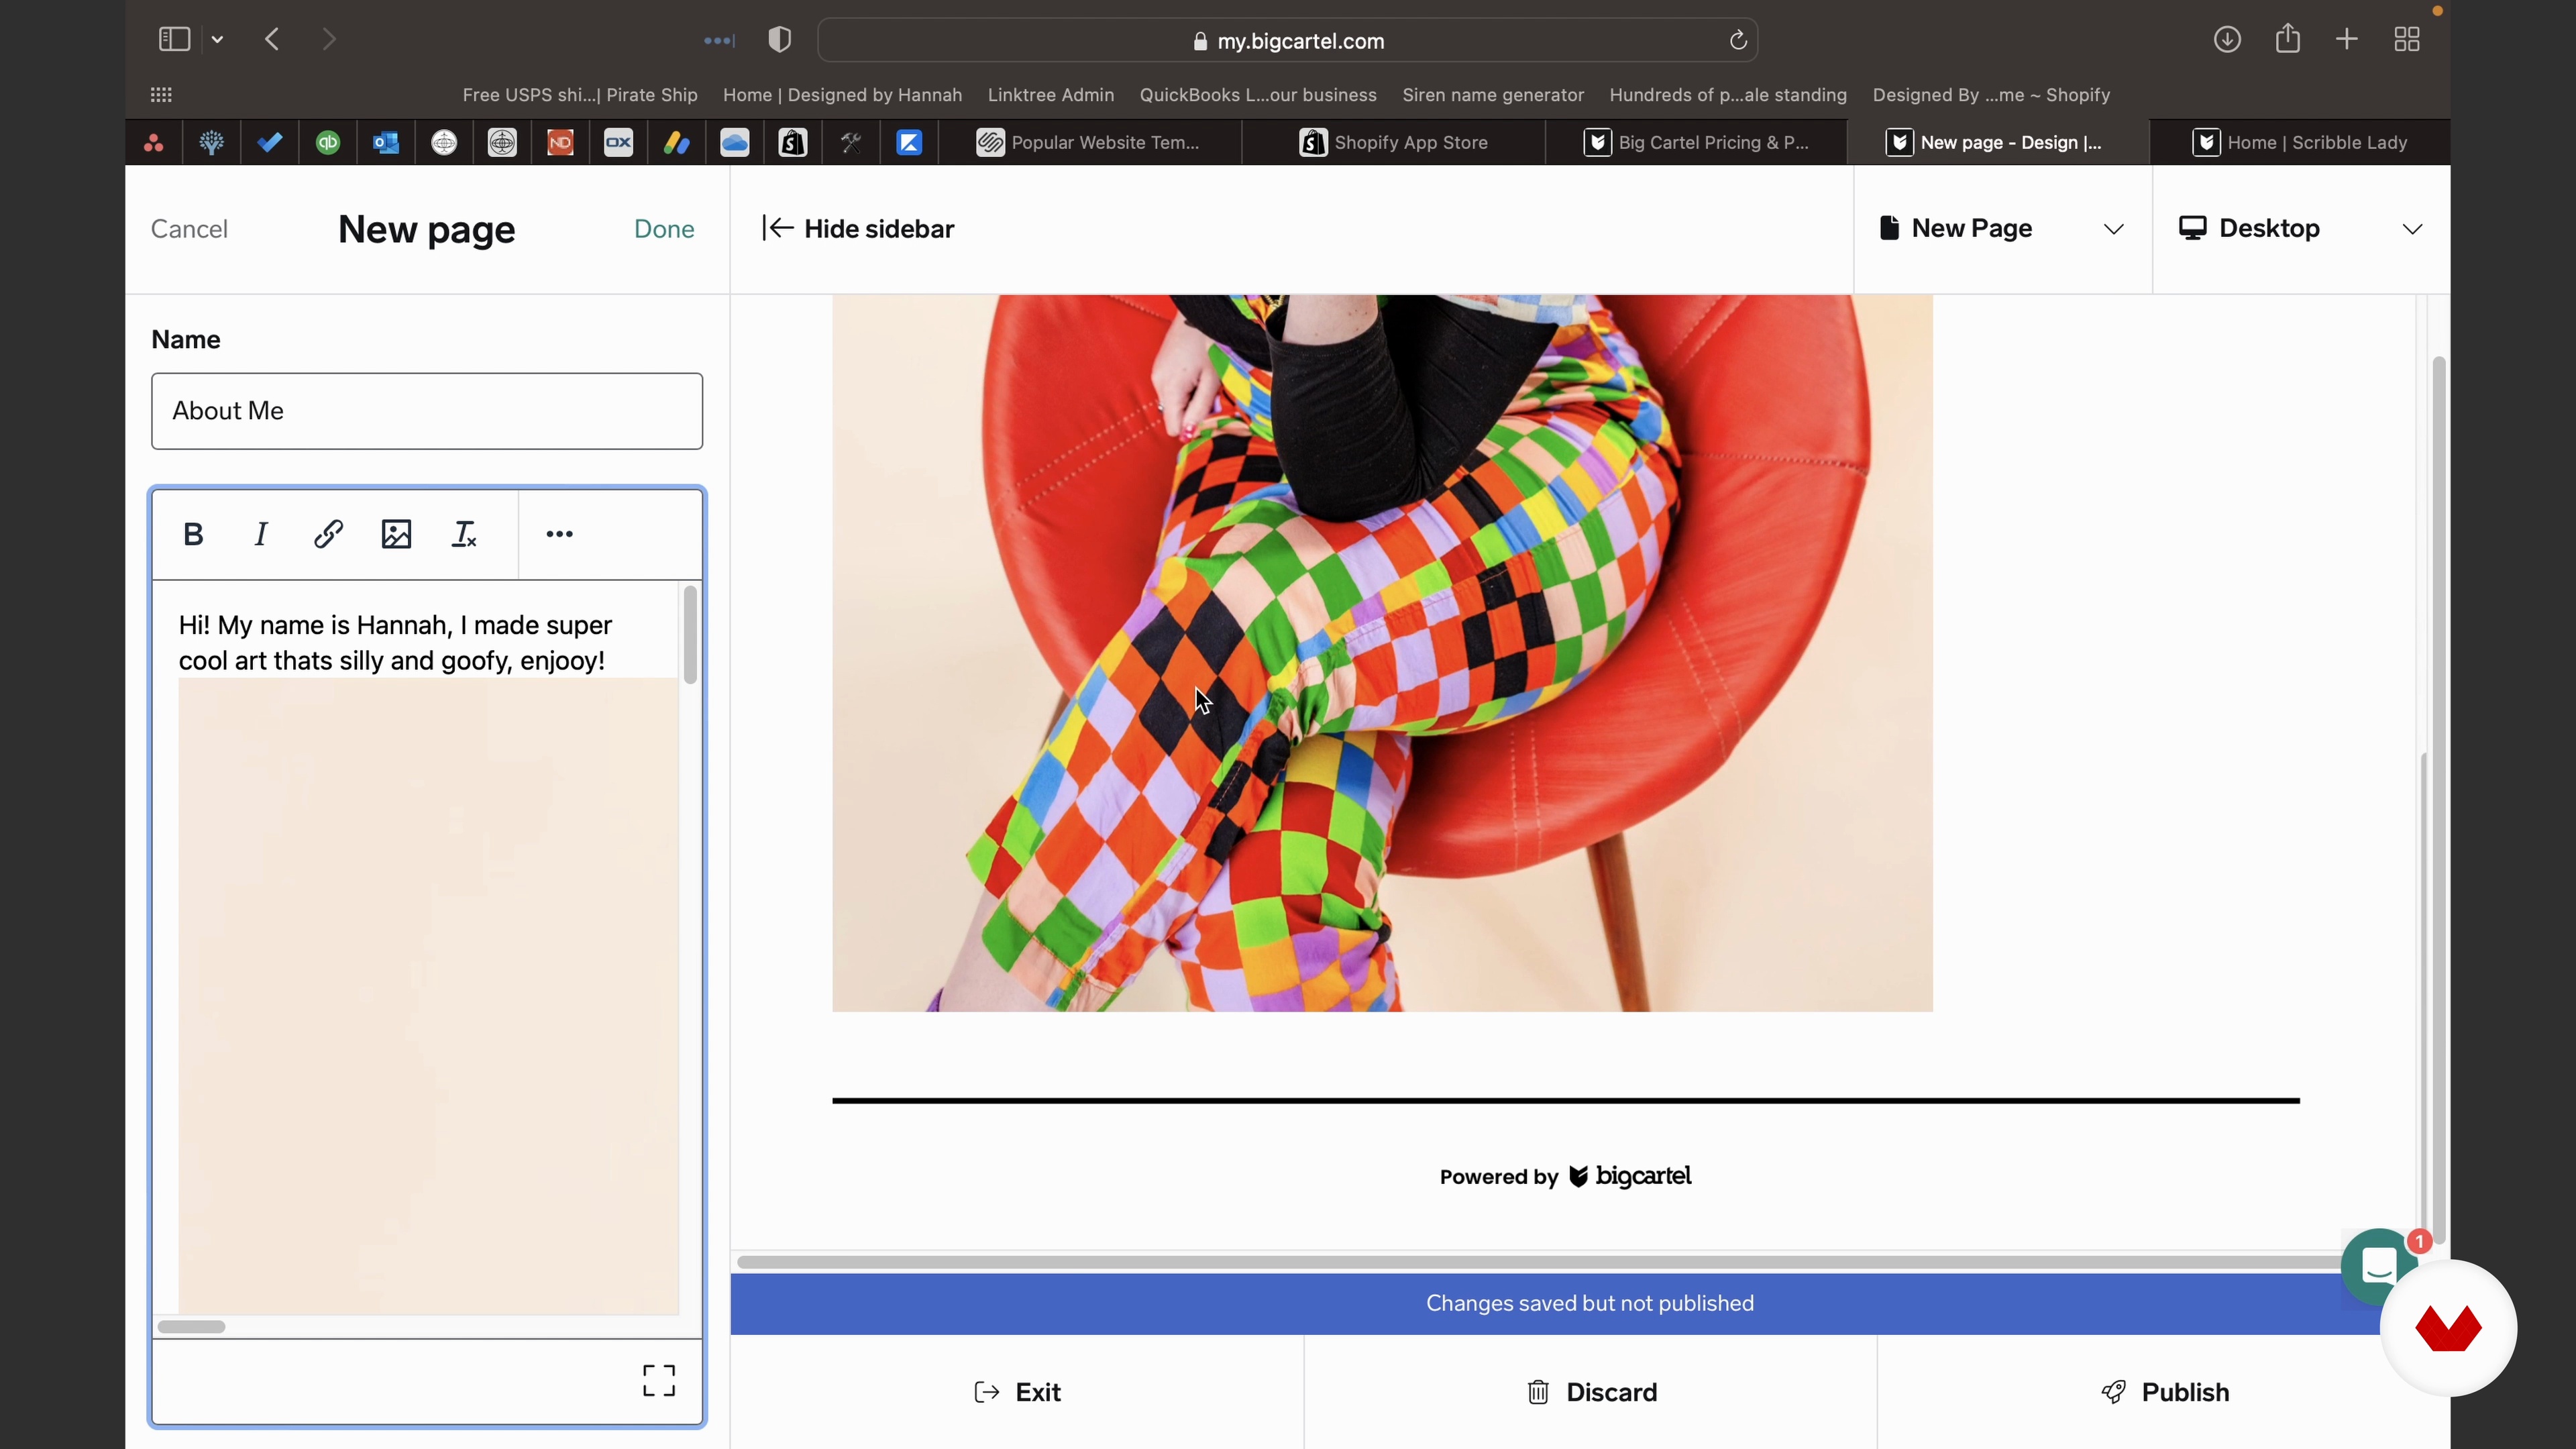Click the preview horizontal scrollbar
The image size is (2576, 1449).
1540,1262
